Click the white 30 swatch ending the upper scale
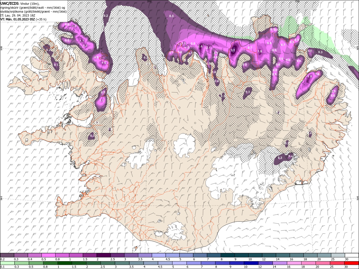 pyautogui.click(x=352, y=255)
